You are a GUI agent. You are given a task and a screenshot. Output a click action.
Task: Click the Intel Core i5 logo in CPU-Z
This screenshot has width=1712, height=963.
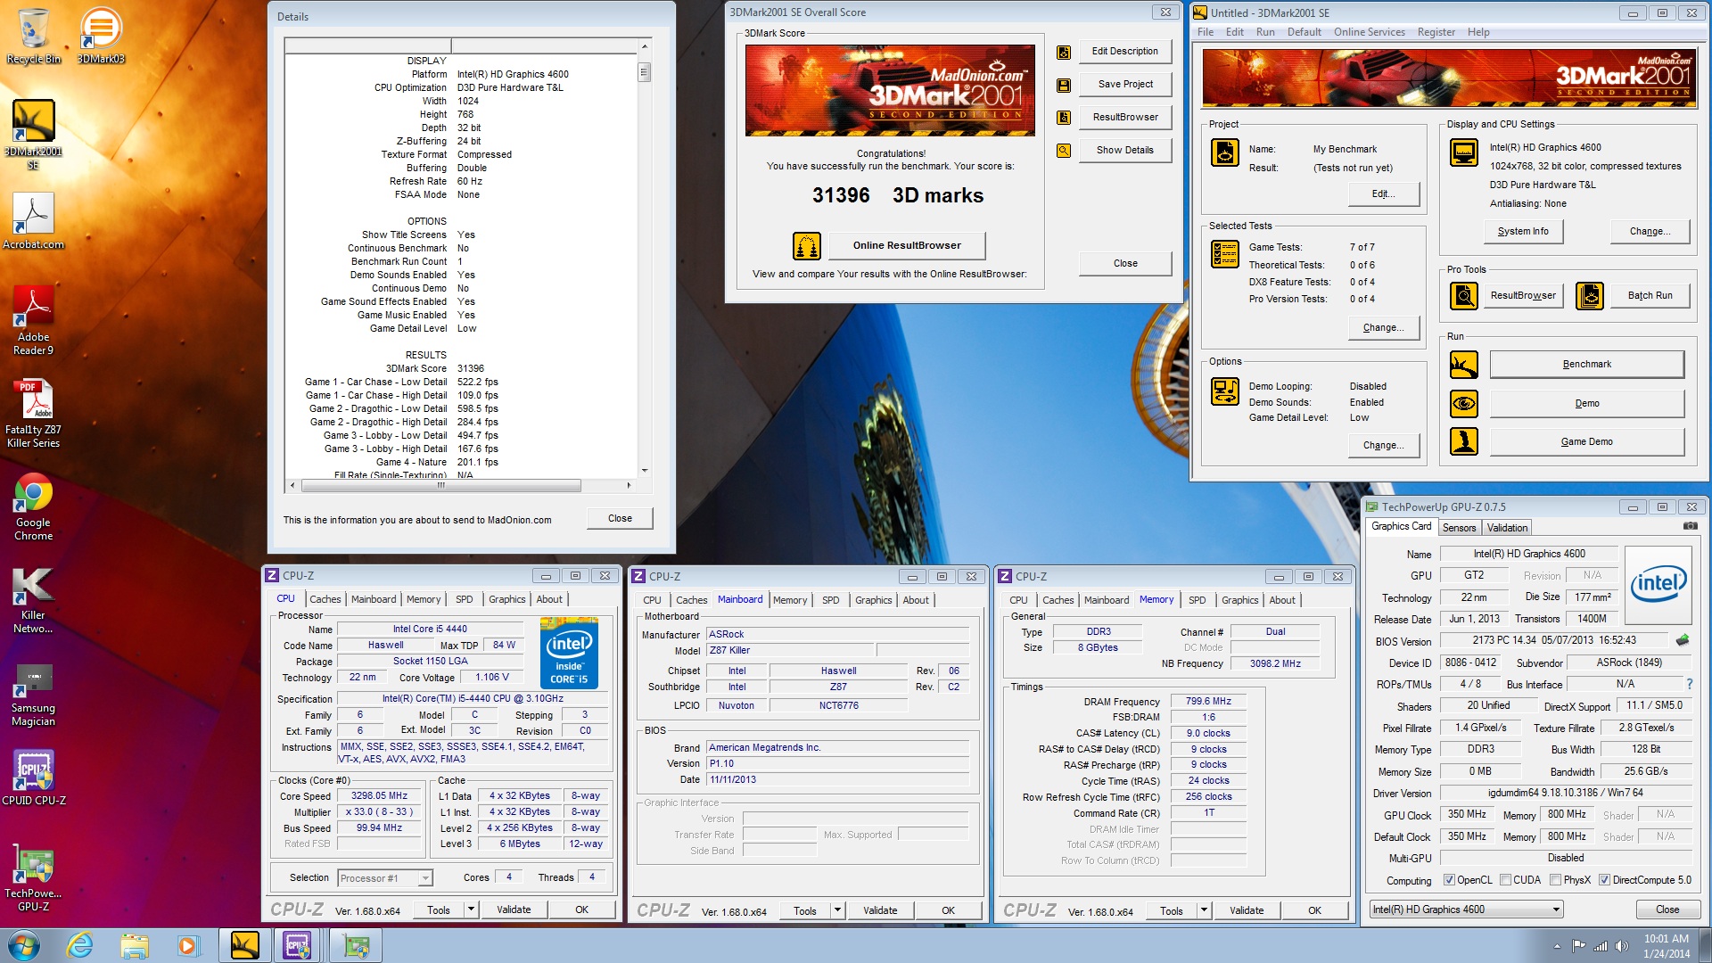click(569, 653)
